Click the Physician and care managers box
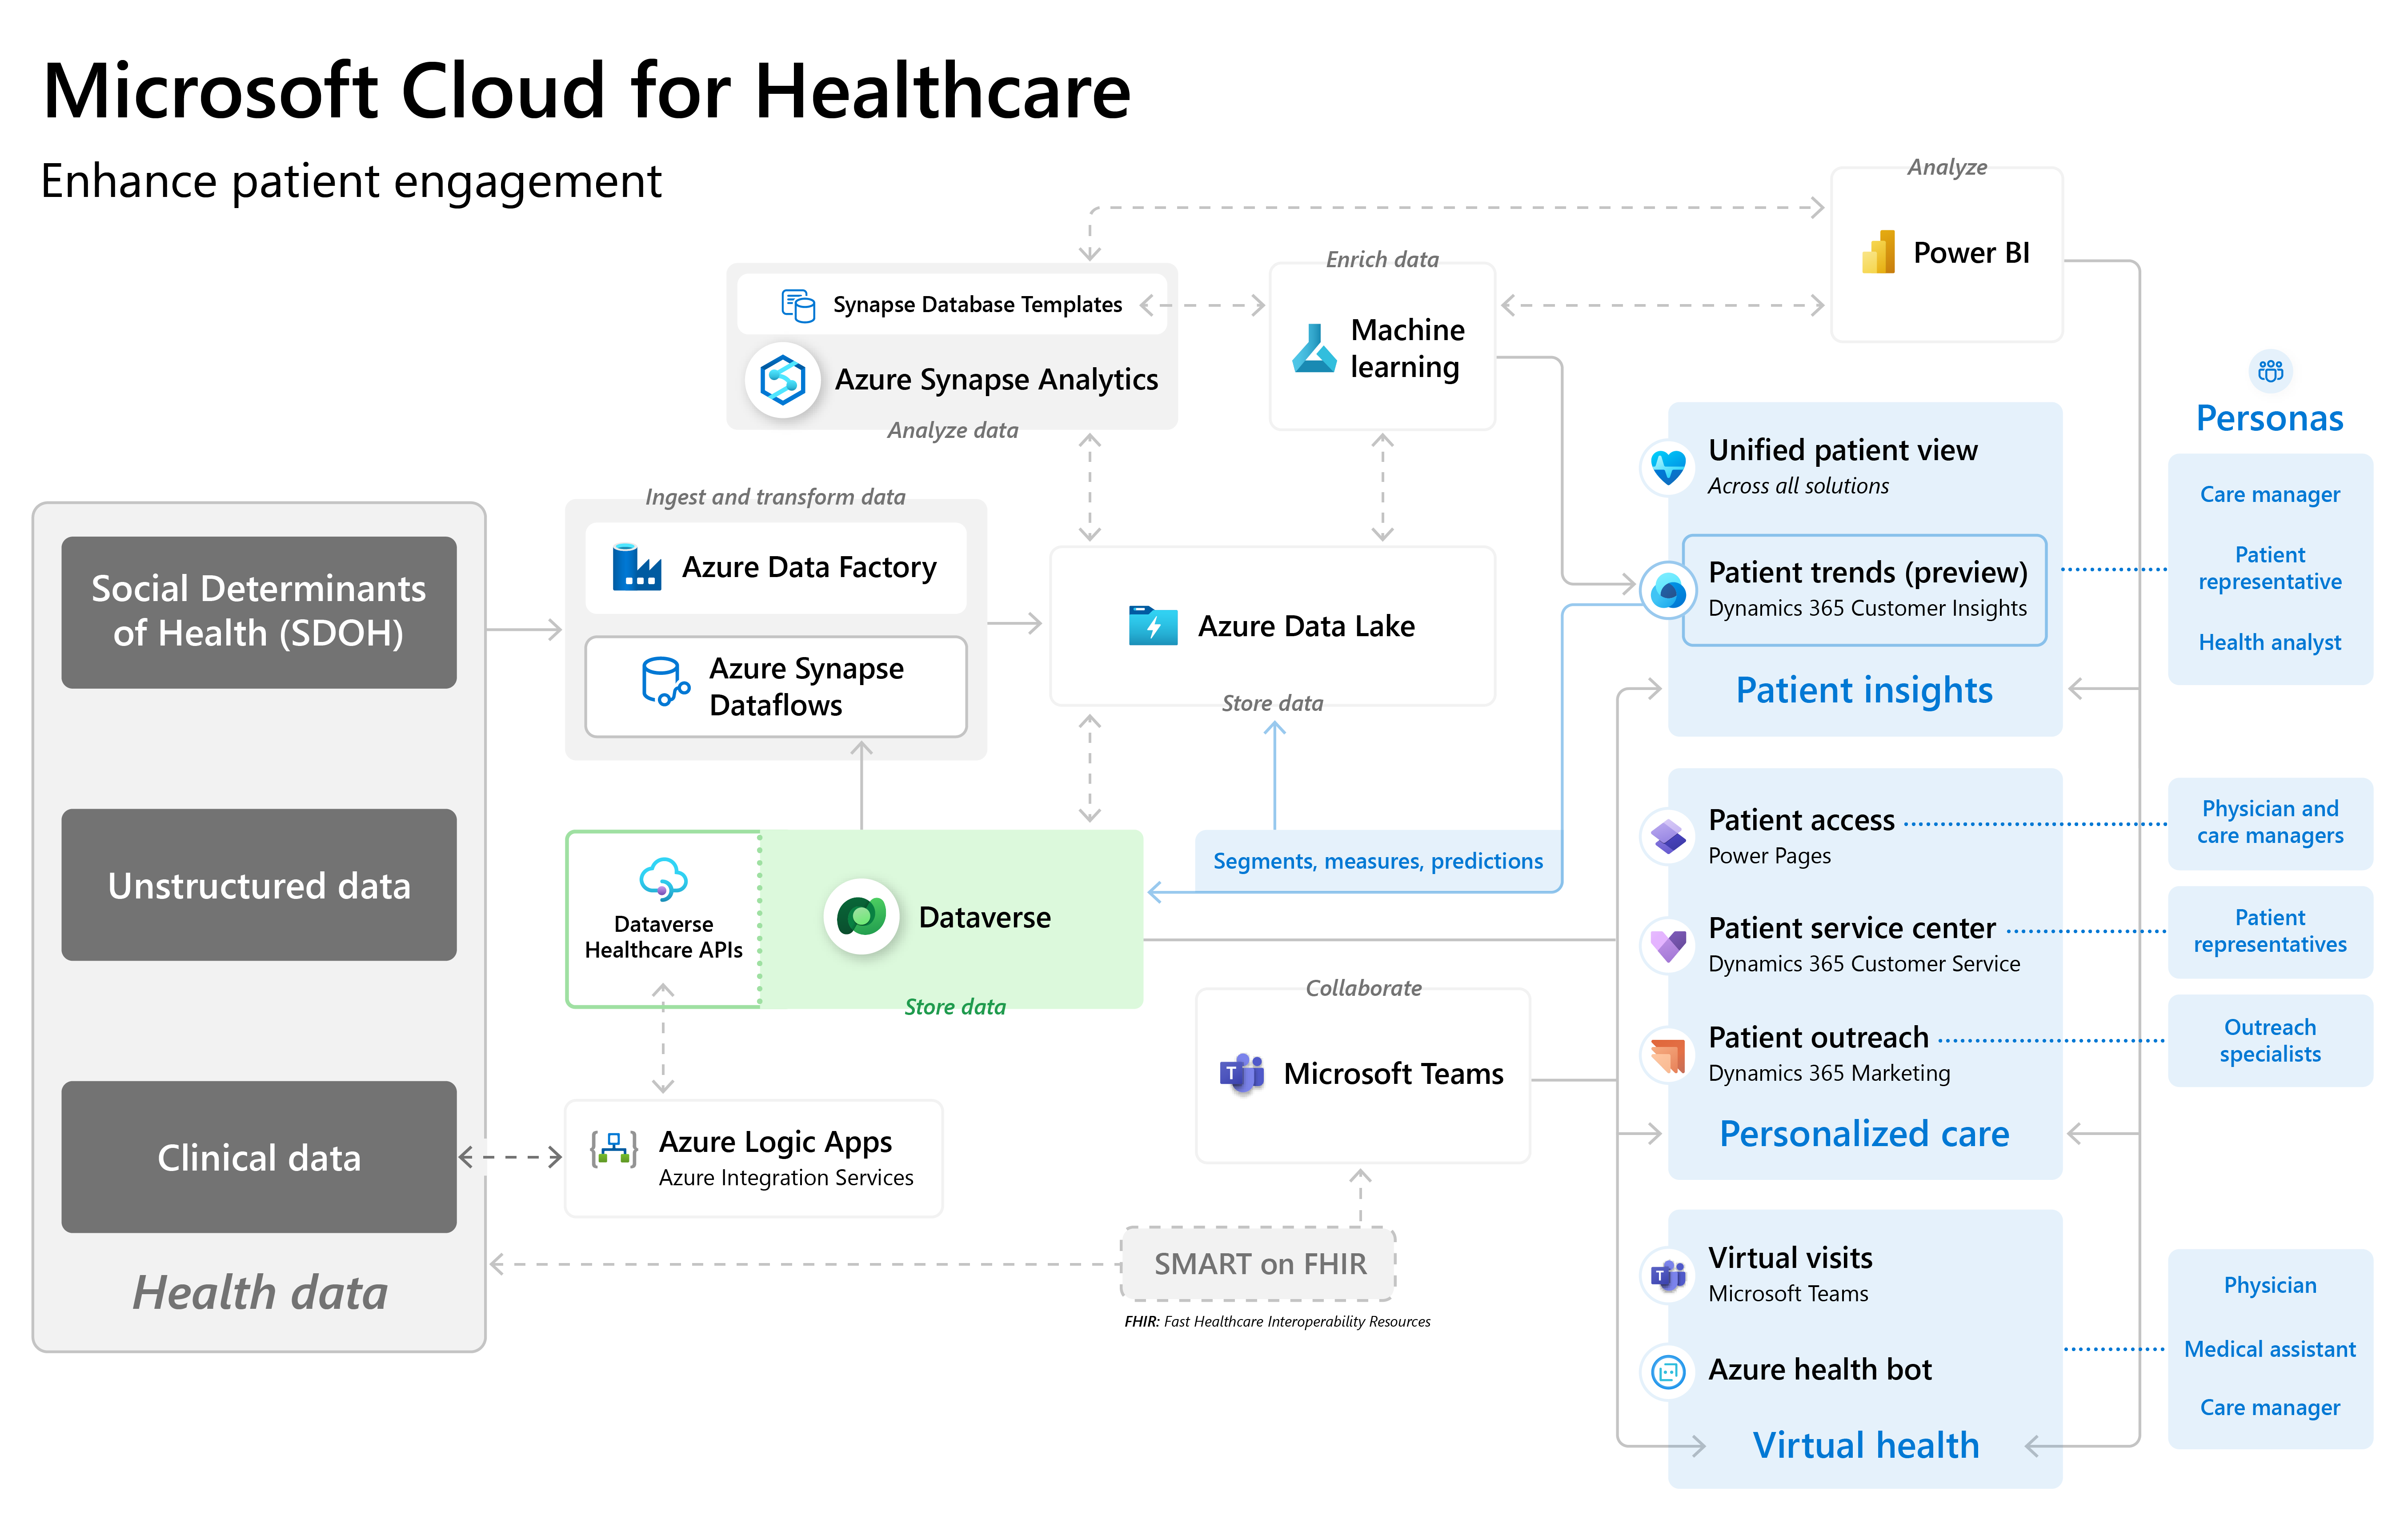Screen dimensions: 2408x1520 [x=2270, y=823]
